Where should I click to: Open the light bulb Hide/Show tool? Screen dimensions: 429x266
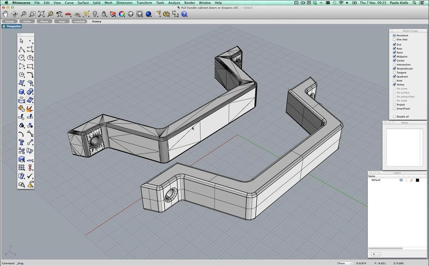95,14
